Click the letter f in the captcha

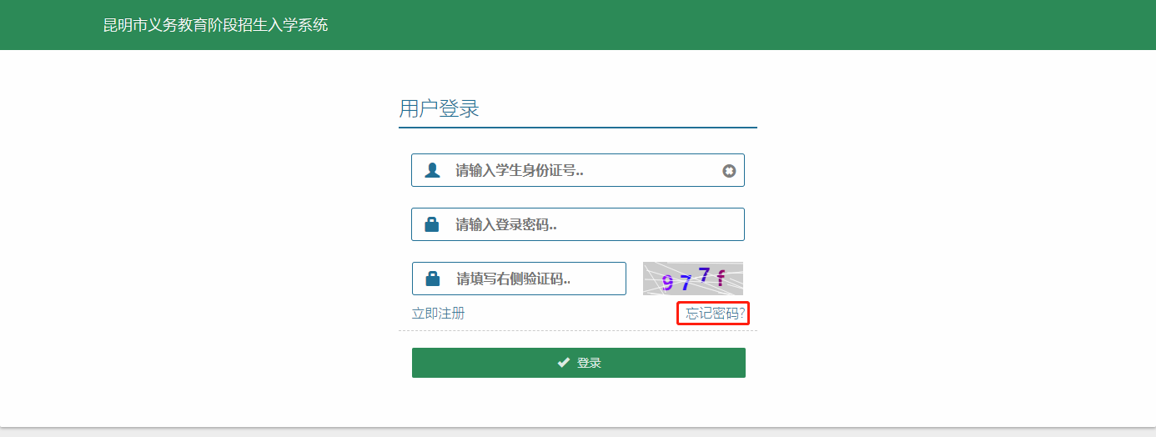(721, 279)
